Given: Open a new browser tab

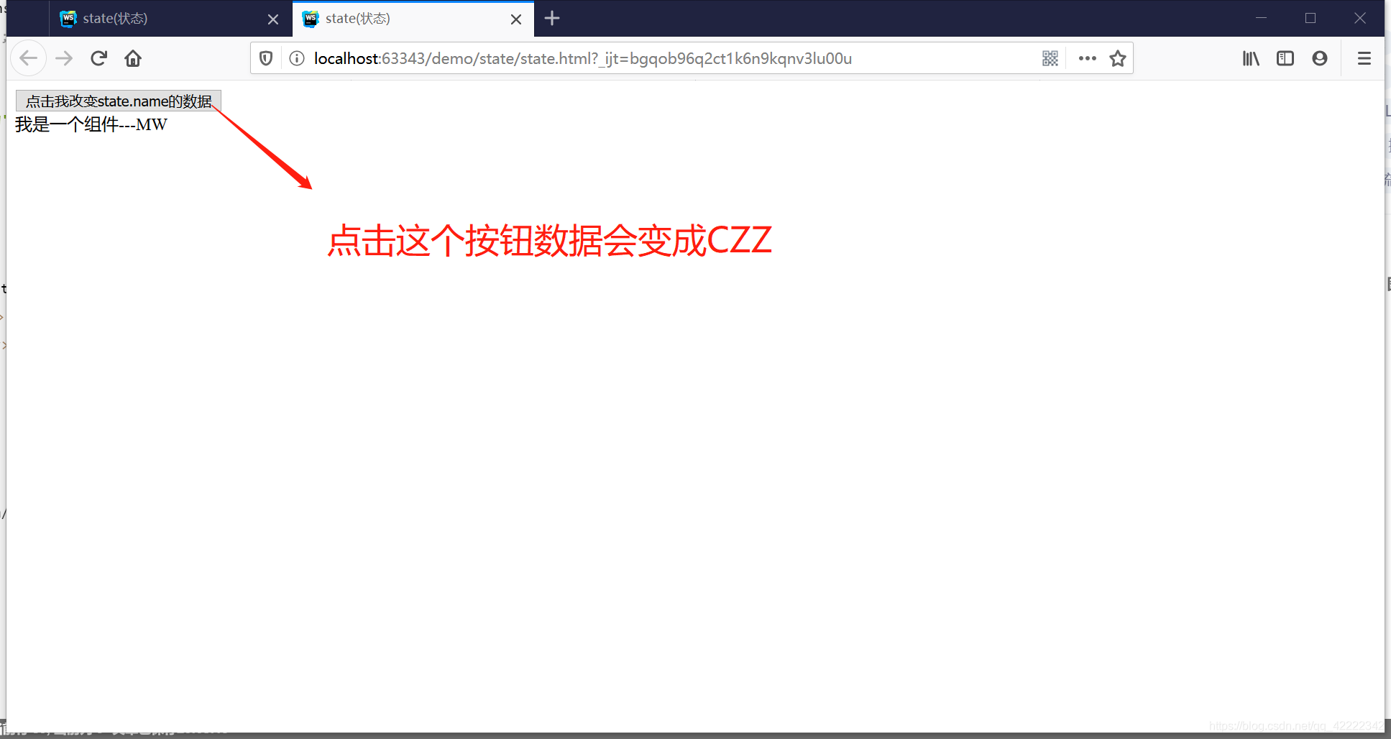Looking at the screenshot, I should pyautogui.click(x=552, y=19).
